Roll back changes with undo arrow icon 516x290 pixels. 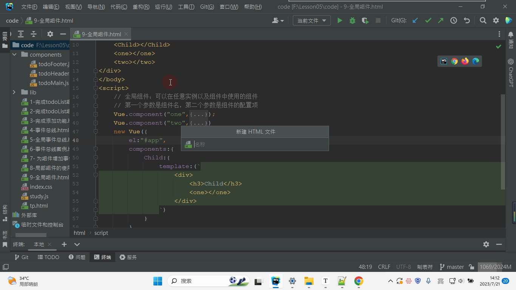click(x=467, y=21)
